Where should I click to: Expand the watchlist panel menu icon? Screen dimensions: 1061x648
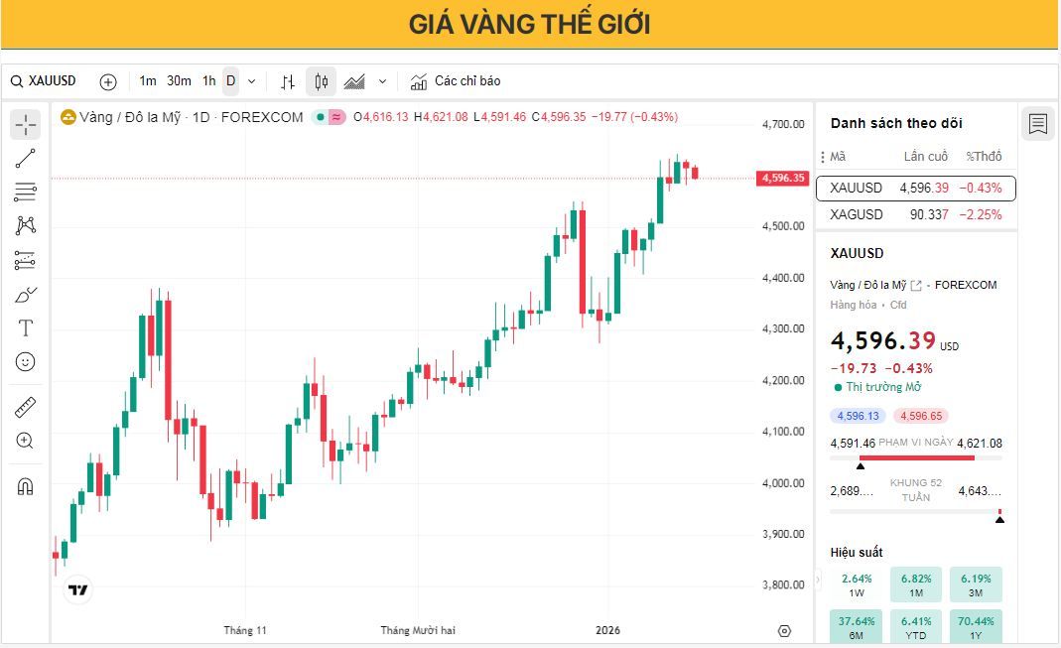tap(1037, 124)
